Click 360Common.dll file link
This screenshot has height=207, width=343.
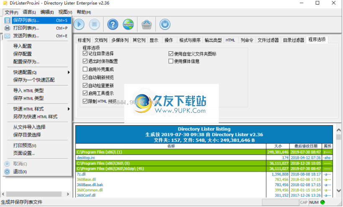click(x=90, y=190)
